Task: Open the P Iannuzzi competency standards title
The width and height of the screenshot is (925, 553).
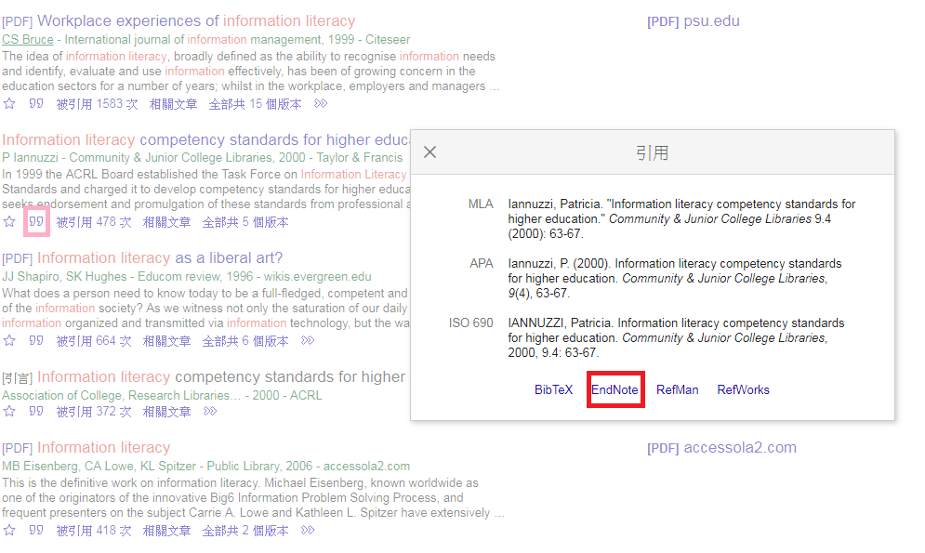Action: coord(205,139)
